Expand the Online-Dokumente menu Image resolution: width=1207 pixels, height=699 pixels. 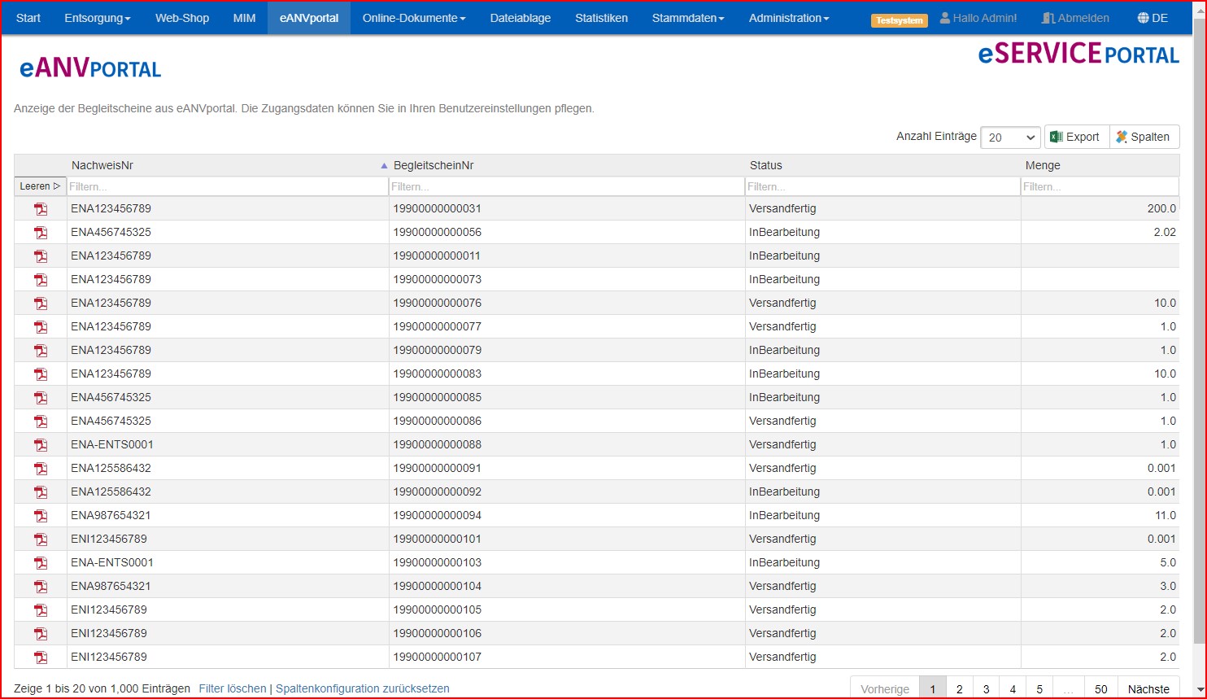(x=414, y=18)
